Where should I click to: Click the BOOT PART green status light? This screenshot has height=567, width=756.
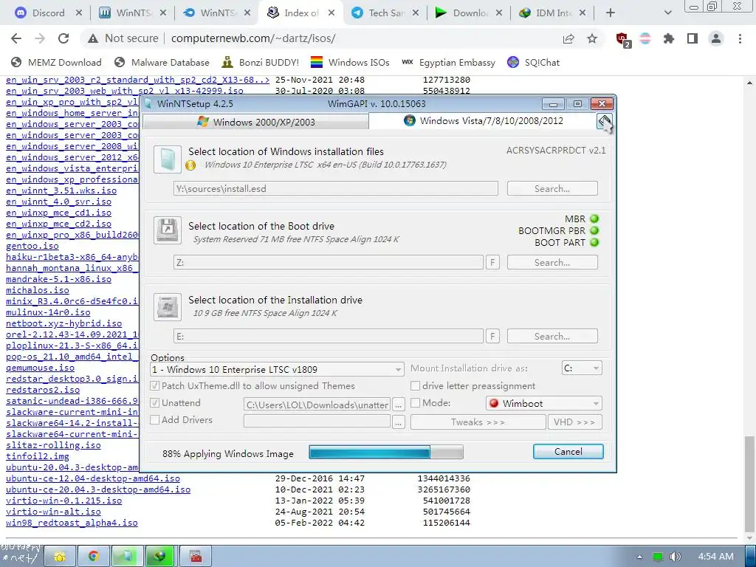[594, 242]
